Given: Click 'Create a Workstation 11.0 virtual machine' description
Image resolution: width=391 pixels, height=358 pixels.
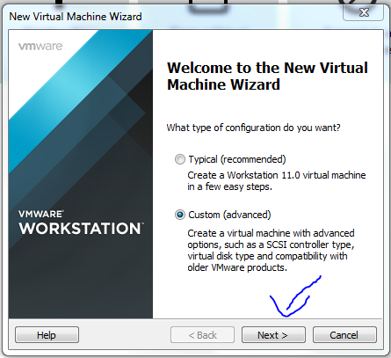Looking at the screenshot, I should [x=277, y=181].
